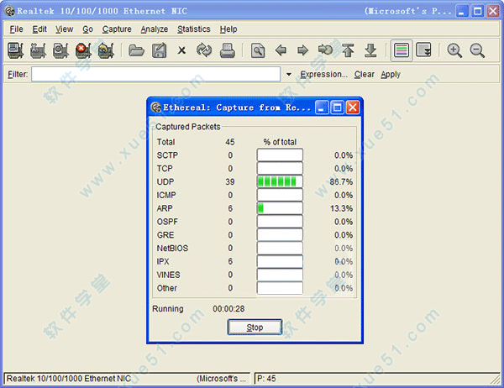Screen dimensions: 504x388
Task: Minimize the Ethereal capture dialog
Action: [322, 107]
